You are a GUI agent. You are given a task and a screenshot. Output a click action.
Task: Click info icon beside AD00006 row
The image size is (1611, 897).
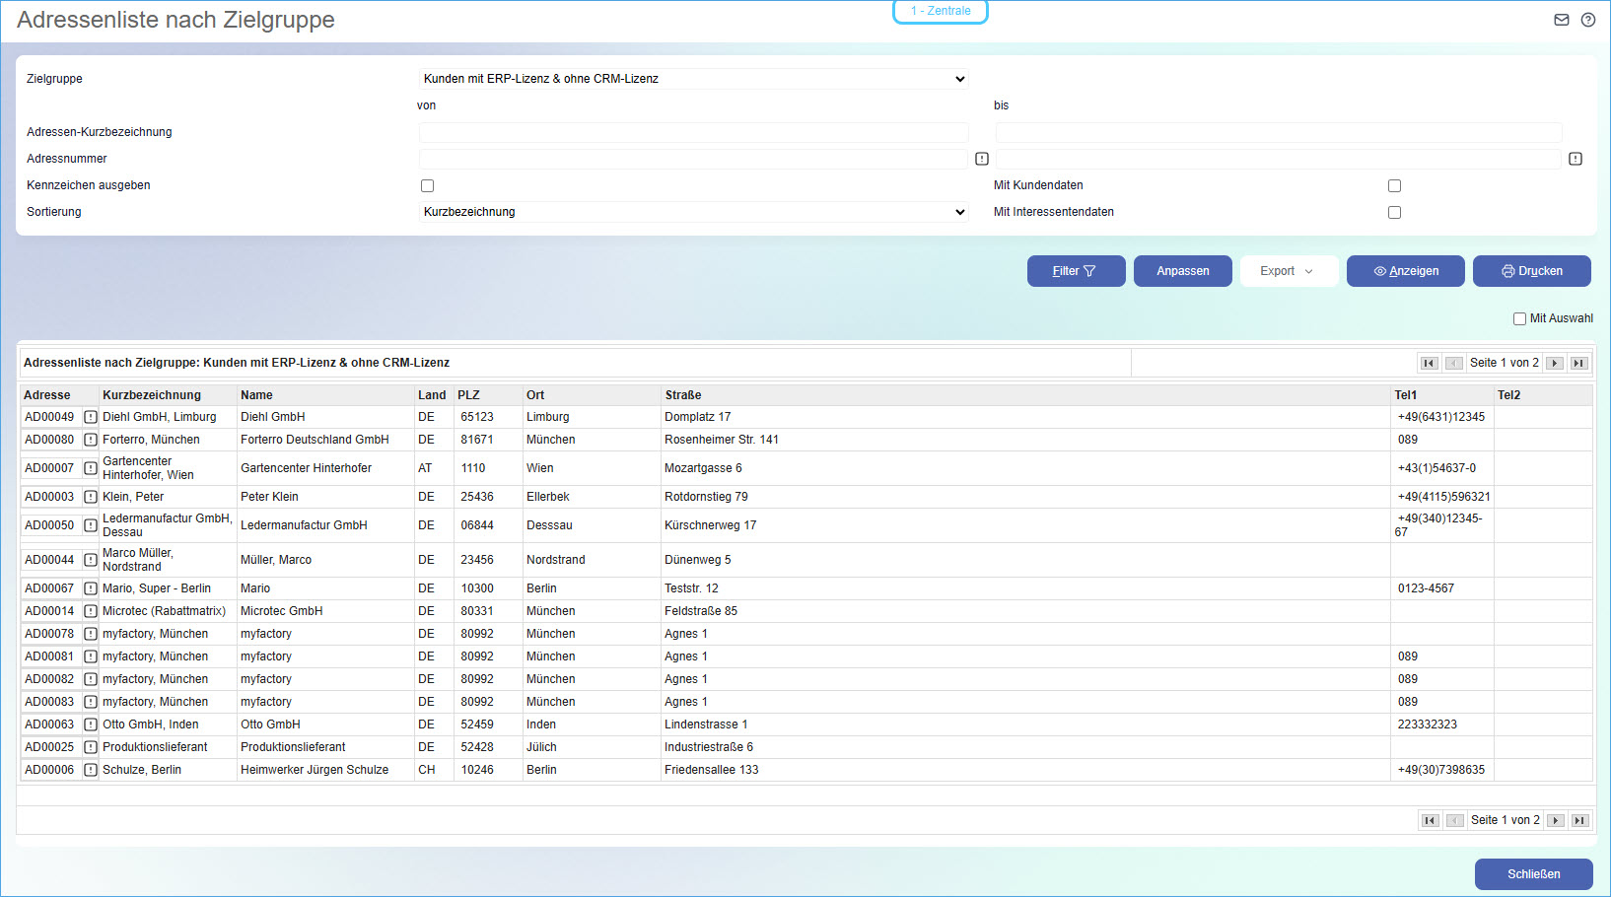click(91, 770)
